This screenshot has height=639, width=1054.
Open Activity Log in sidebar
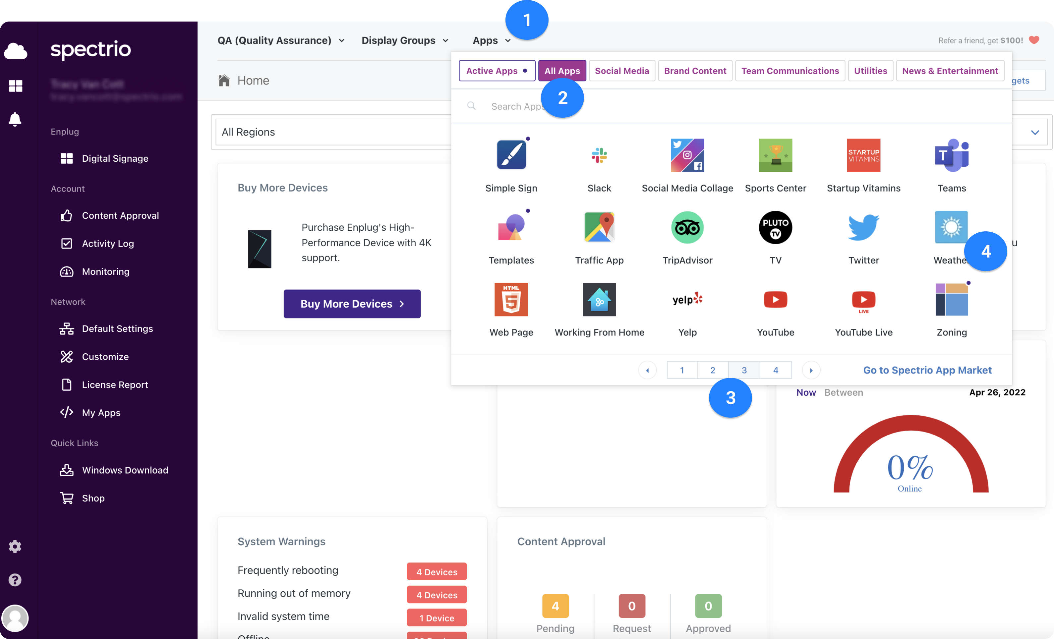pos(97,243)
